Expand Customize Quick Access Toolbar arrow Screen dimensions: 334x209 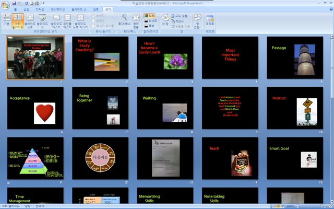(x=43, y=3)
